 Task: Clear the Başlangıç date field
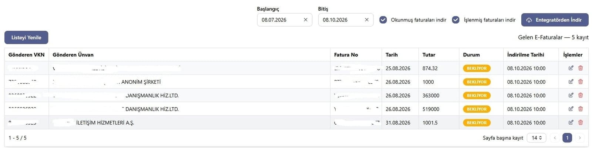[x=306, y=20]
